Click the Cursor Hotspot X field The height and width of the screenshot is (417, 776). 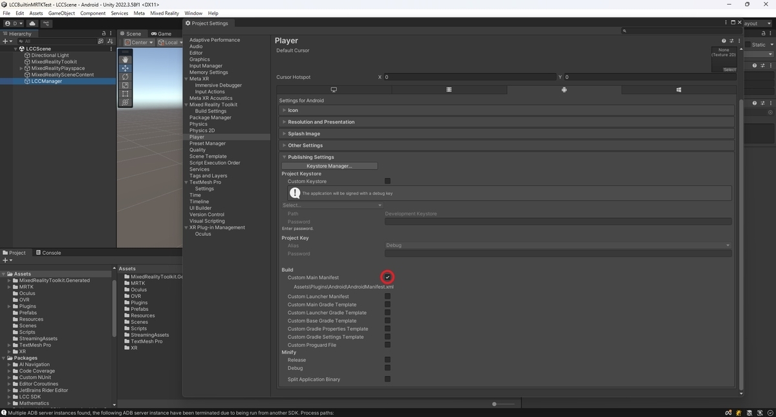(470, 77)
